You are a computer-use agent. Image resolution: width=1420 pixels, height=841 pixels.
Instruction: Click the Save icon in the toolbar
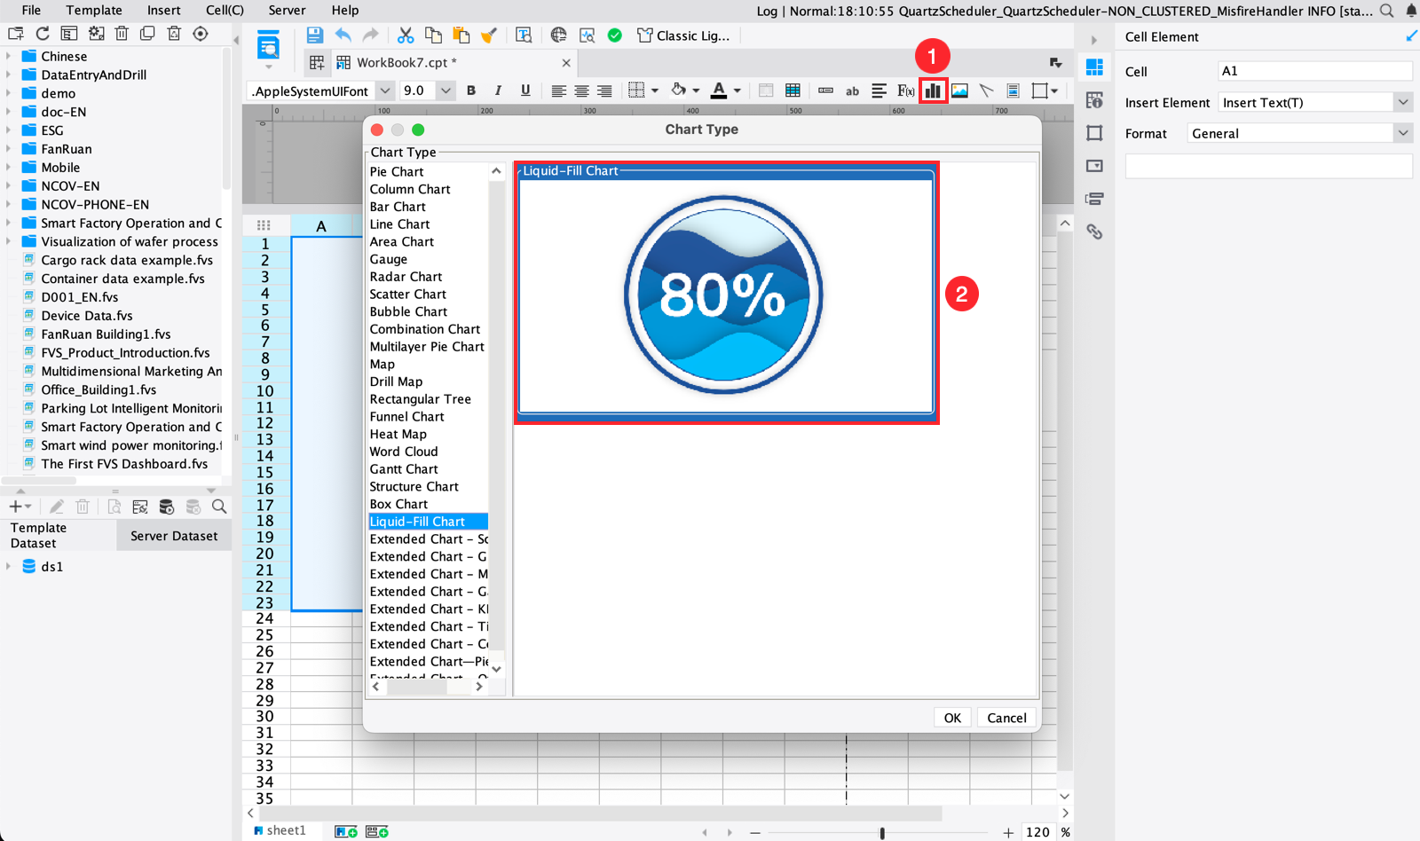coord(314,35)
